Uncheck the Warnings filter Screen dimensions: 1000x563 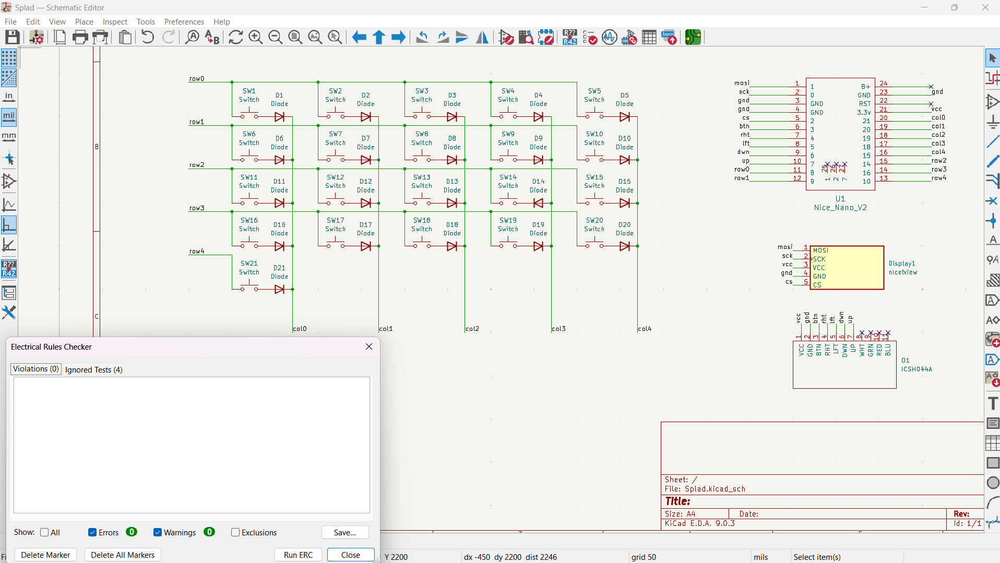157,532
